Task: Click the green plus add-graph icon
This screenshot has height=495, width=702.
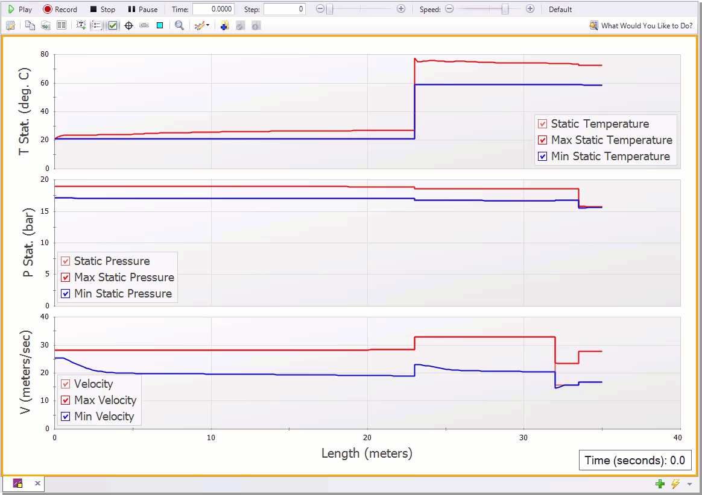Action: [659, 484]
